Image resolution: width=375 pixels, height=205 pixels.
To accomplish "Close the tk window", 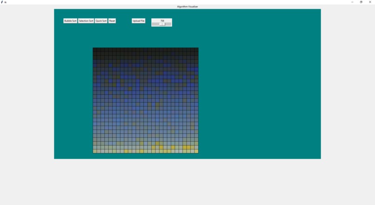I will pyautogui.click(x=370, y=2).
